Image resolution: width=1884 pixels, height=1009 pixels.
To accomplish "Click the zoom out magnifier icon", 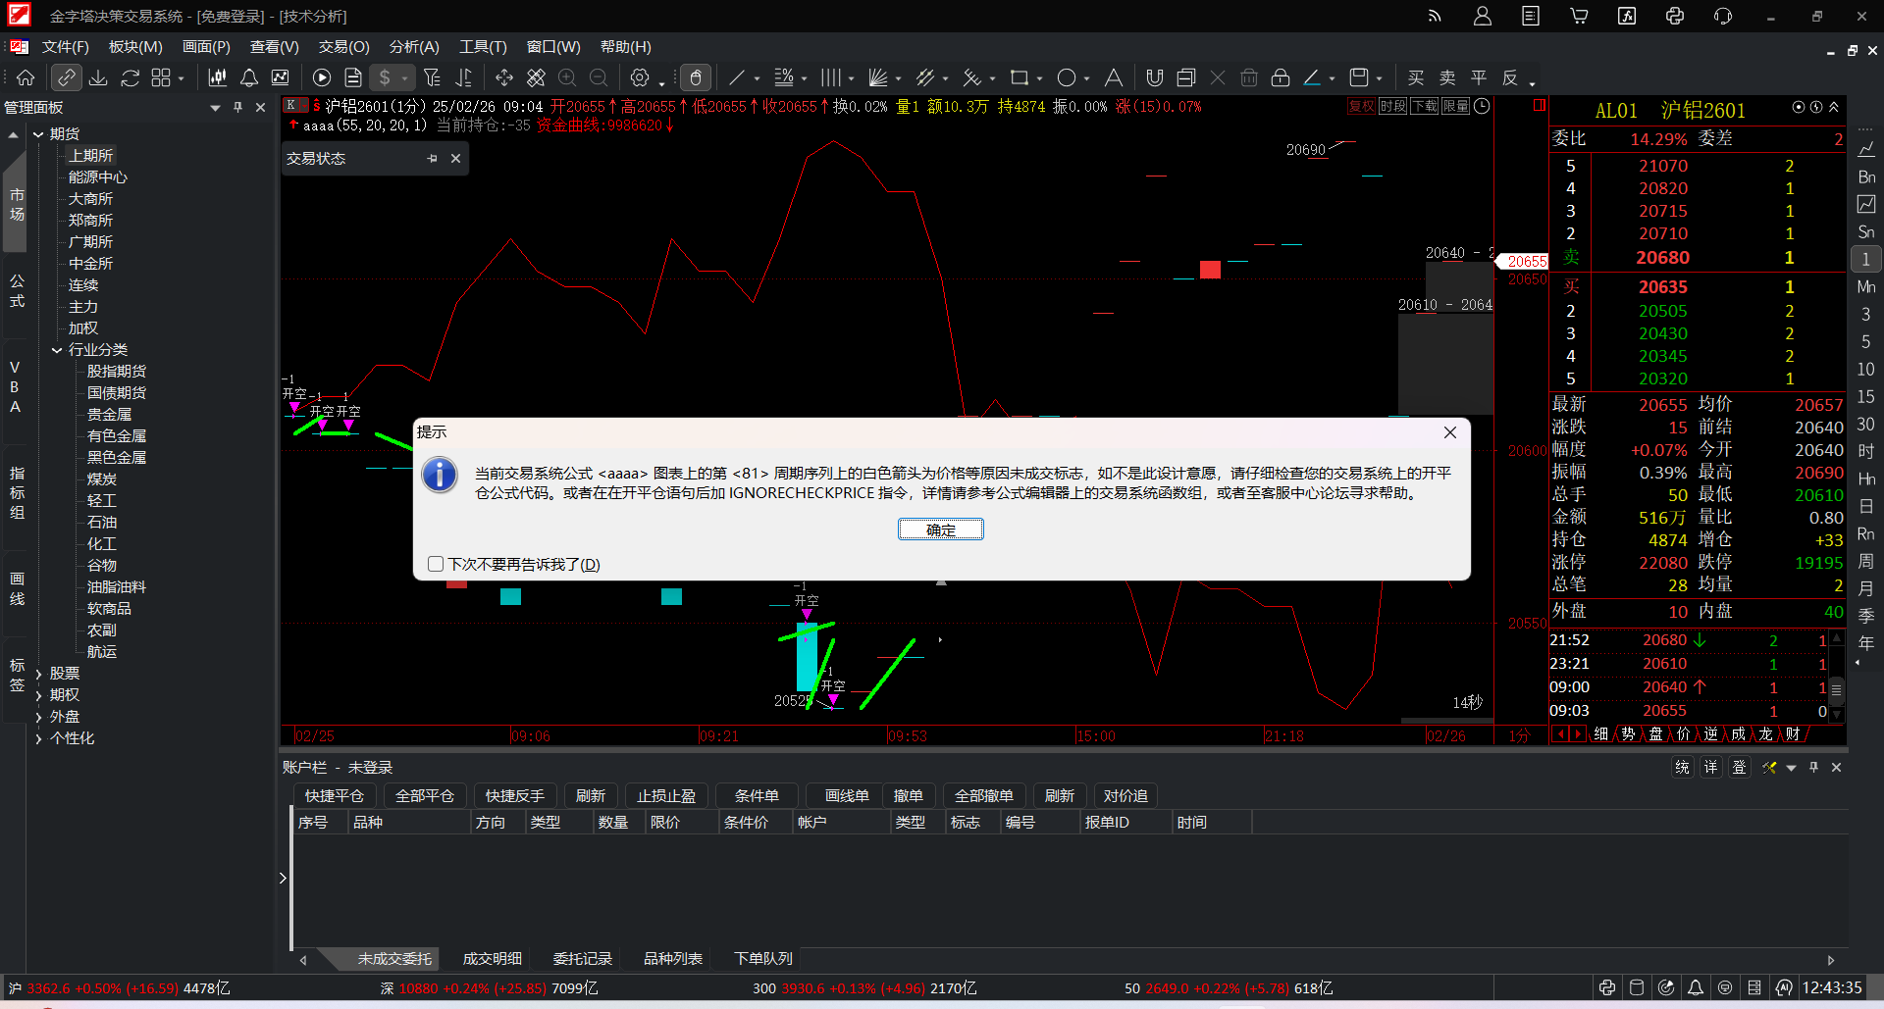I will (x=599, y=77).
